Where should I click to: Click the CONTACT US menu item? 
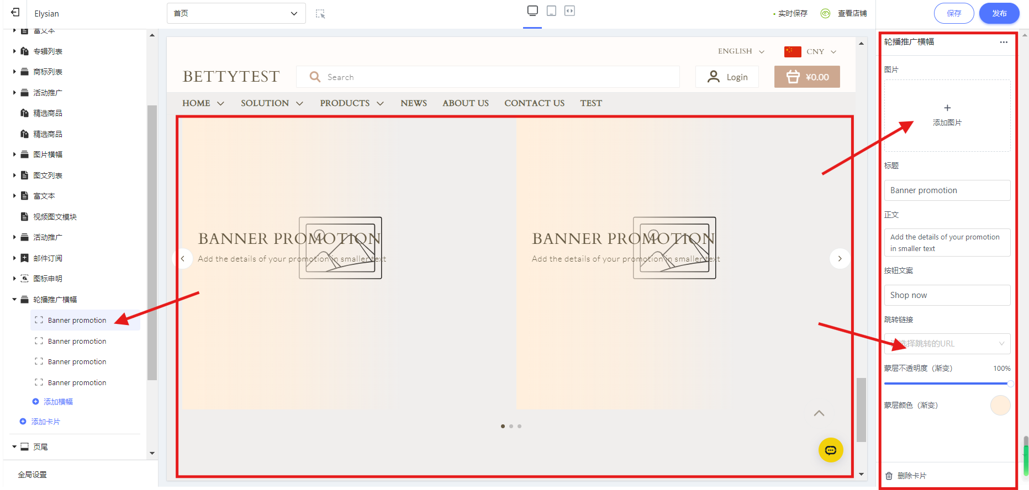[534, 103]
